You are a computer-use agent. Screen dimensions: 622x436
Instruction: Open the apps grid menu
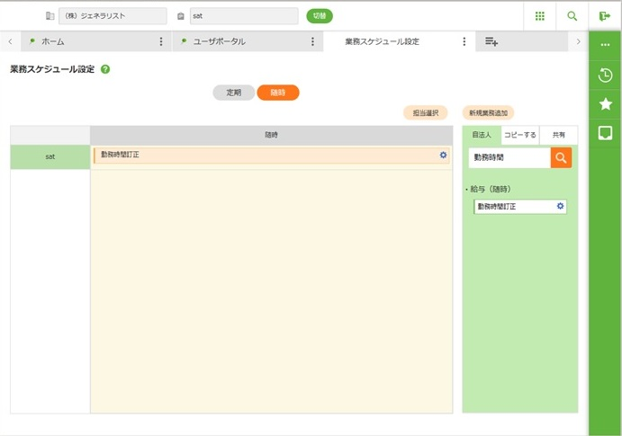(540, 16)
